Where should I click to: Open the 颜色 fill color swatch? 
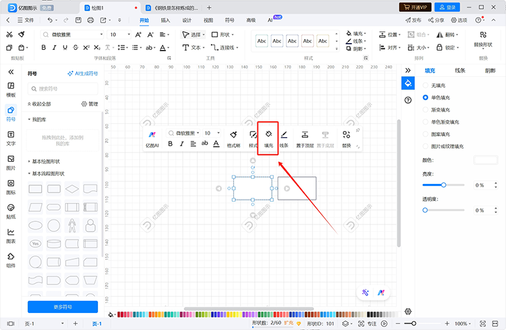[486, 160]
